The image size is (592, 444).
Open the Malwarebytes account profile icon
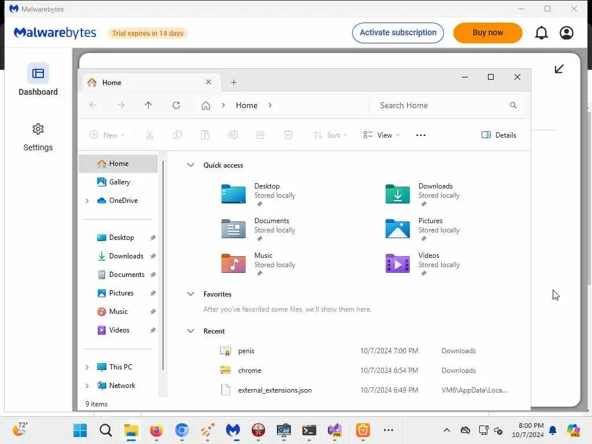pos(567,33)
